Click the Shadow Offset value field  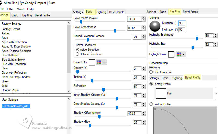click(x=134, y=114)
